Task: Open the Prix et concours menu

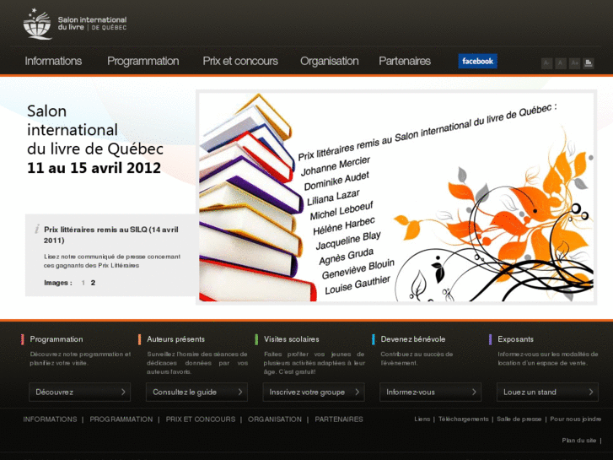Action: point(240,61)
